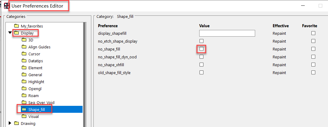Click the Visual folder icon
The height and width of the screenshot is (127, 328).
pos(24,116)
